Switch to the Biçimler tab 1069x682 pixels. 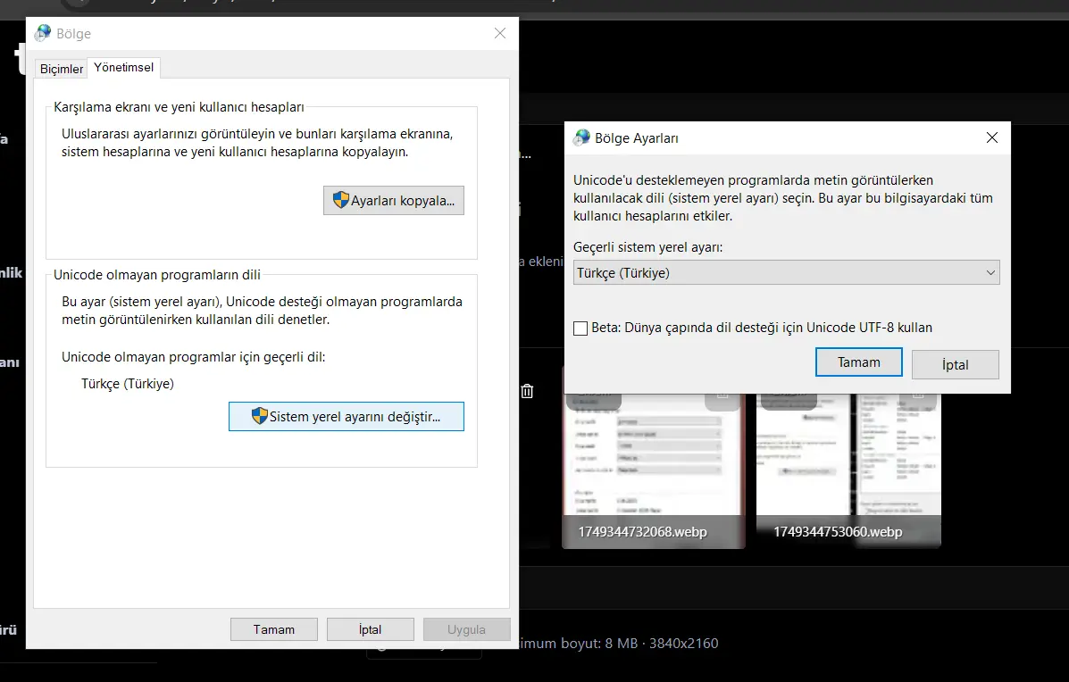pos(62,69)
